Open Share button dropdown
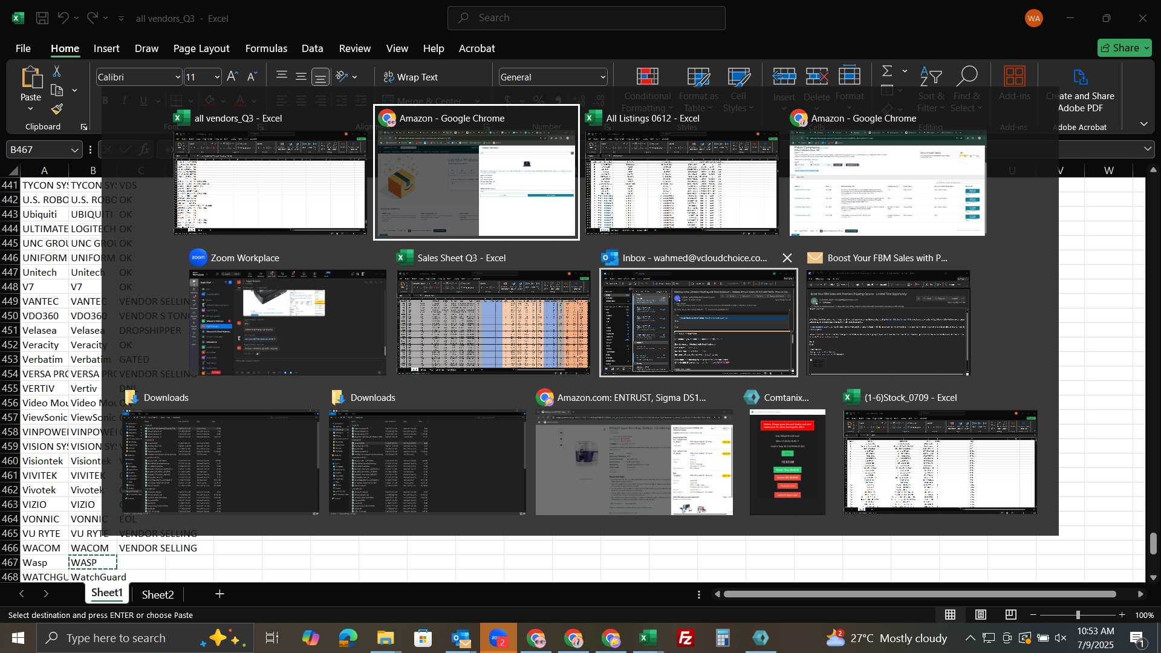Screen dimensions: 1161x653 click(1125, 48)
